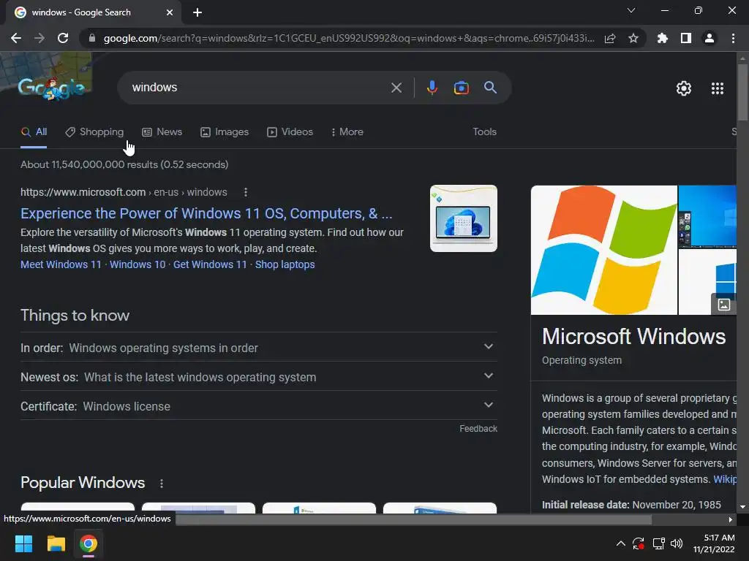Open Chrome profile avatar
Image resolution: width=749 pixels, height=561 pixels.
coord(710,38)
